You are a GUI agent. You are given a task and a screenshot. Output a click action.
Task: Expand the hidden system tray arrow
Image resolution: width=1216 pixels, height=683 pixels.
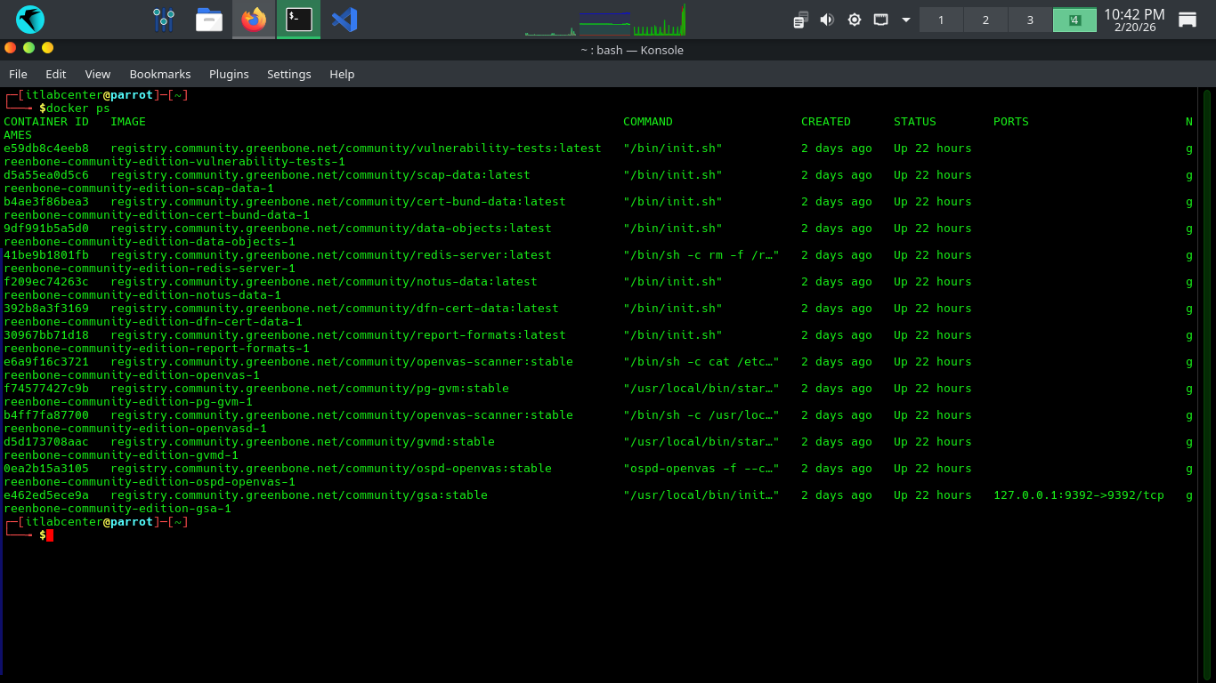(x=906, y=20)
